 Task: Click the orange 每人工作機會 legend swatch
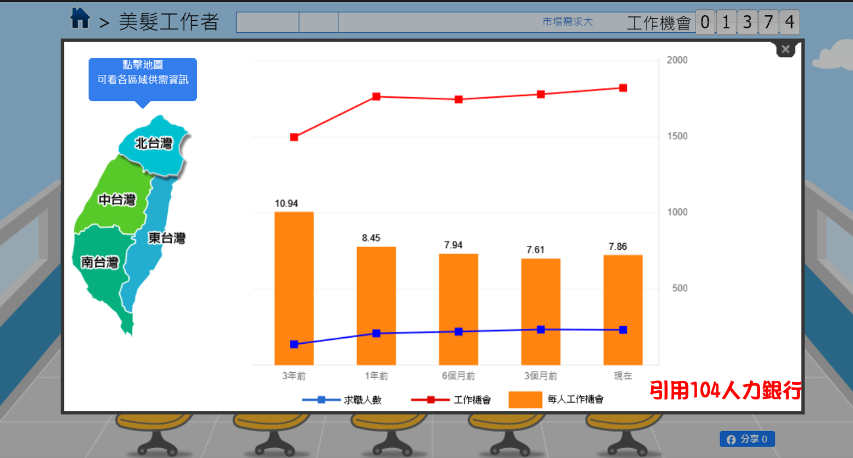point(525,400)
